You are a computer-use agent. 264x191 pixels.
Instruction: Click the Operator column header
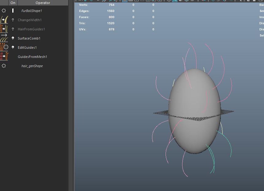coord(43,3)
